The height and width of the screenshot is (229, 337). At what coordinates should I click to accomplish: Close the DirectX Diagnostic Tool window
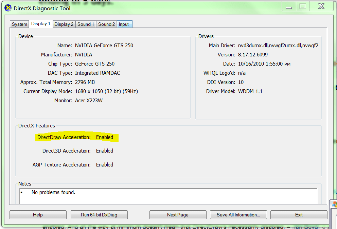[321, 6]
